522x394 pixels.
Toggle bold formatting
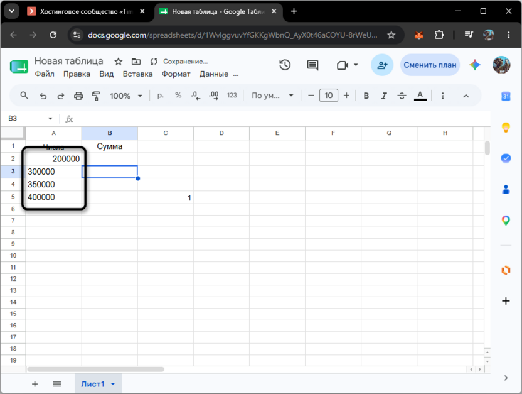pyautogui.click(x=366, y=96)
